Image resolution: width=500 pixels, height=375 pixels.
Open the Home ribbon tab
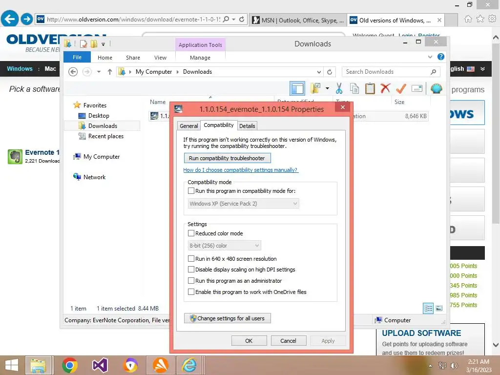[x=105, y=58]
